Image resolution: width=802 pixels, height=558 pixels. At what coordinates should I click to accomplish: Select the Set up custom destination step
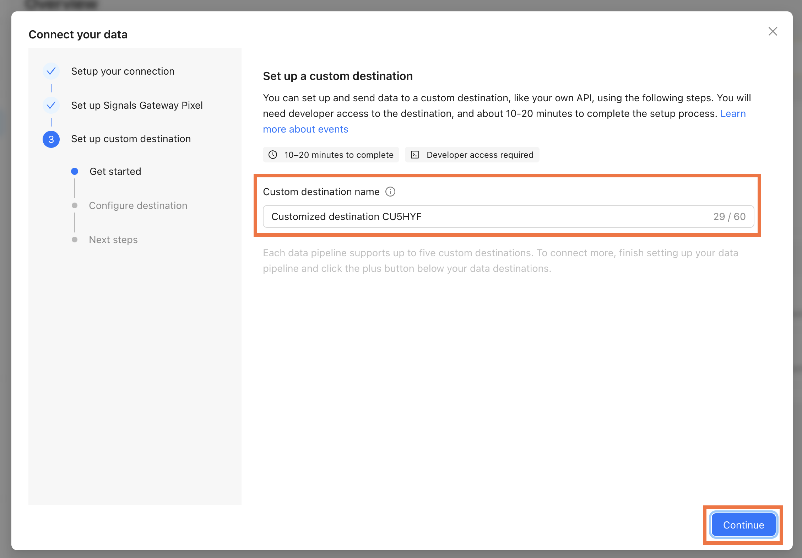(x=131, y=139)
